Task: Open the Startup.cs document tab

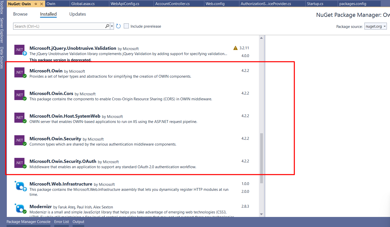Action: [321, 4]
